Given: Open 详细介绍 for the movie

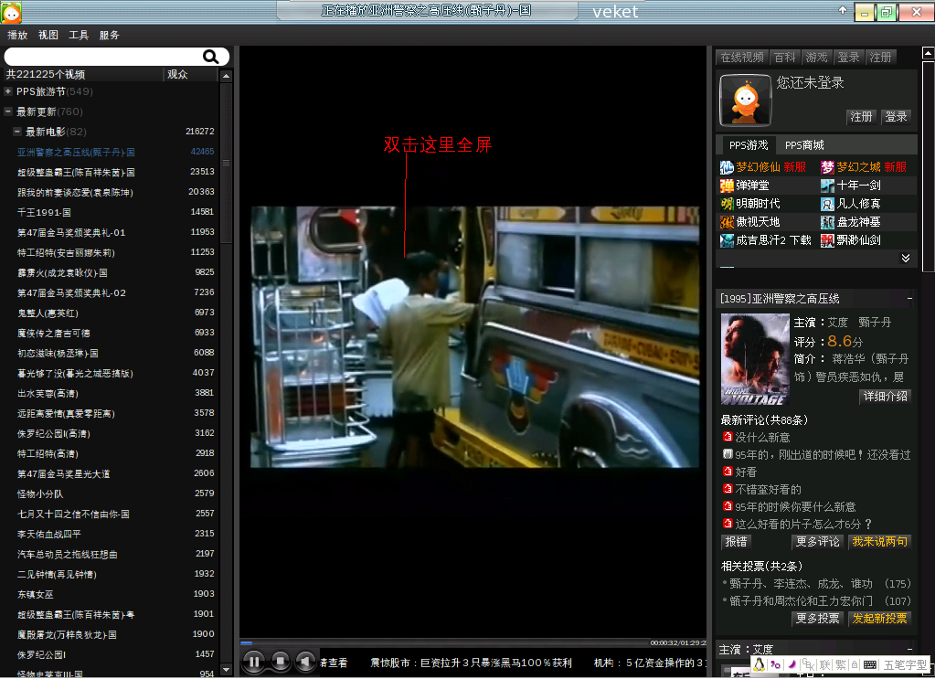Looking at the screenshot, I should coord(885,397).
